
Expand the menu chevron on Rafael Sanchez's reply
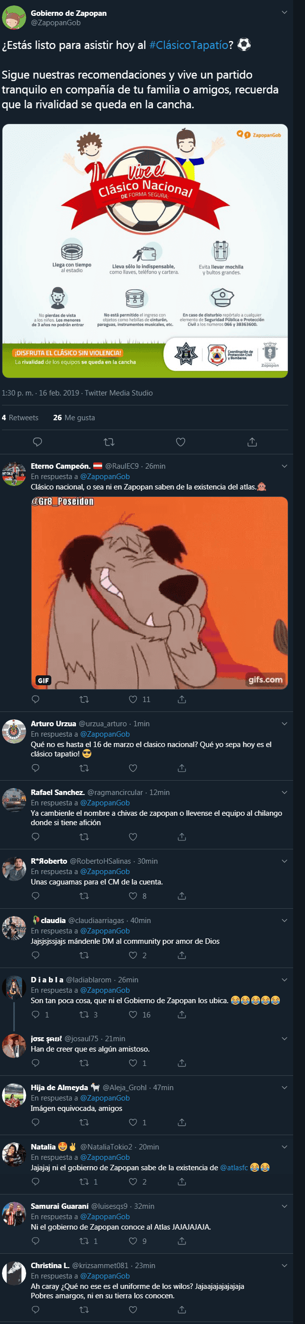click(x=284, y=792)
